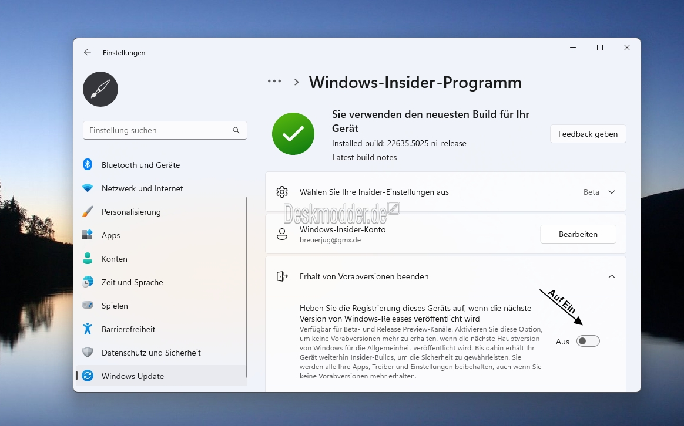
Task: Close the Einstellungen window
Action: coord(627,48)
